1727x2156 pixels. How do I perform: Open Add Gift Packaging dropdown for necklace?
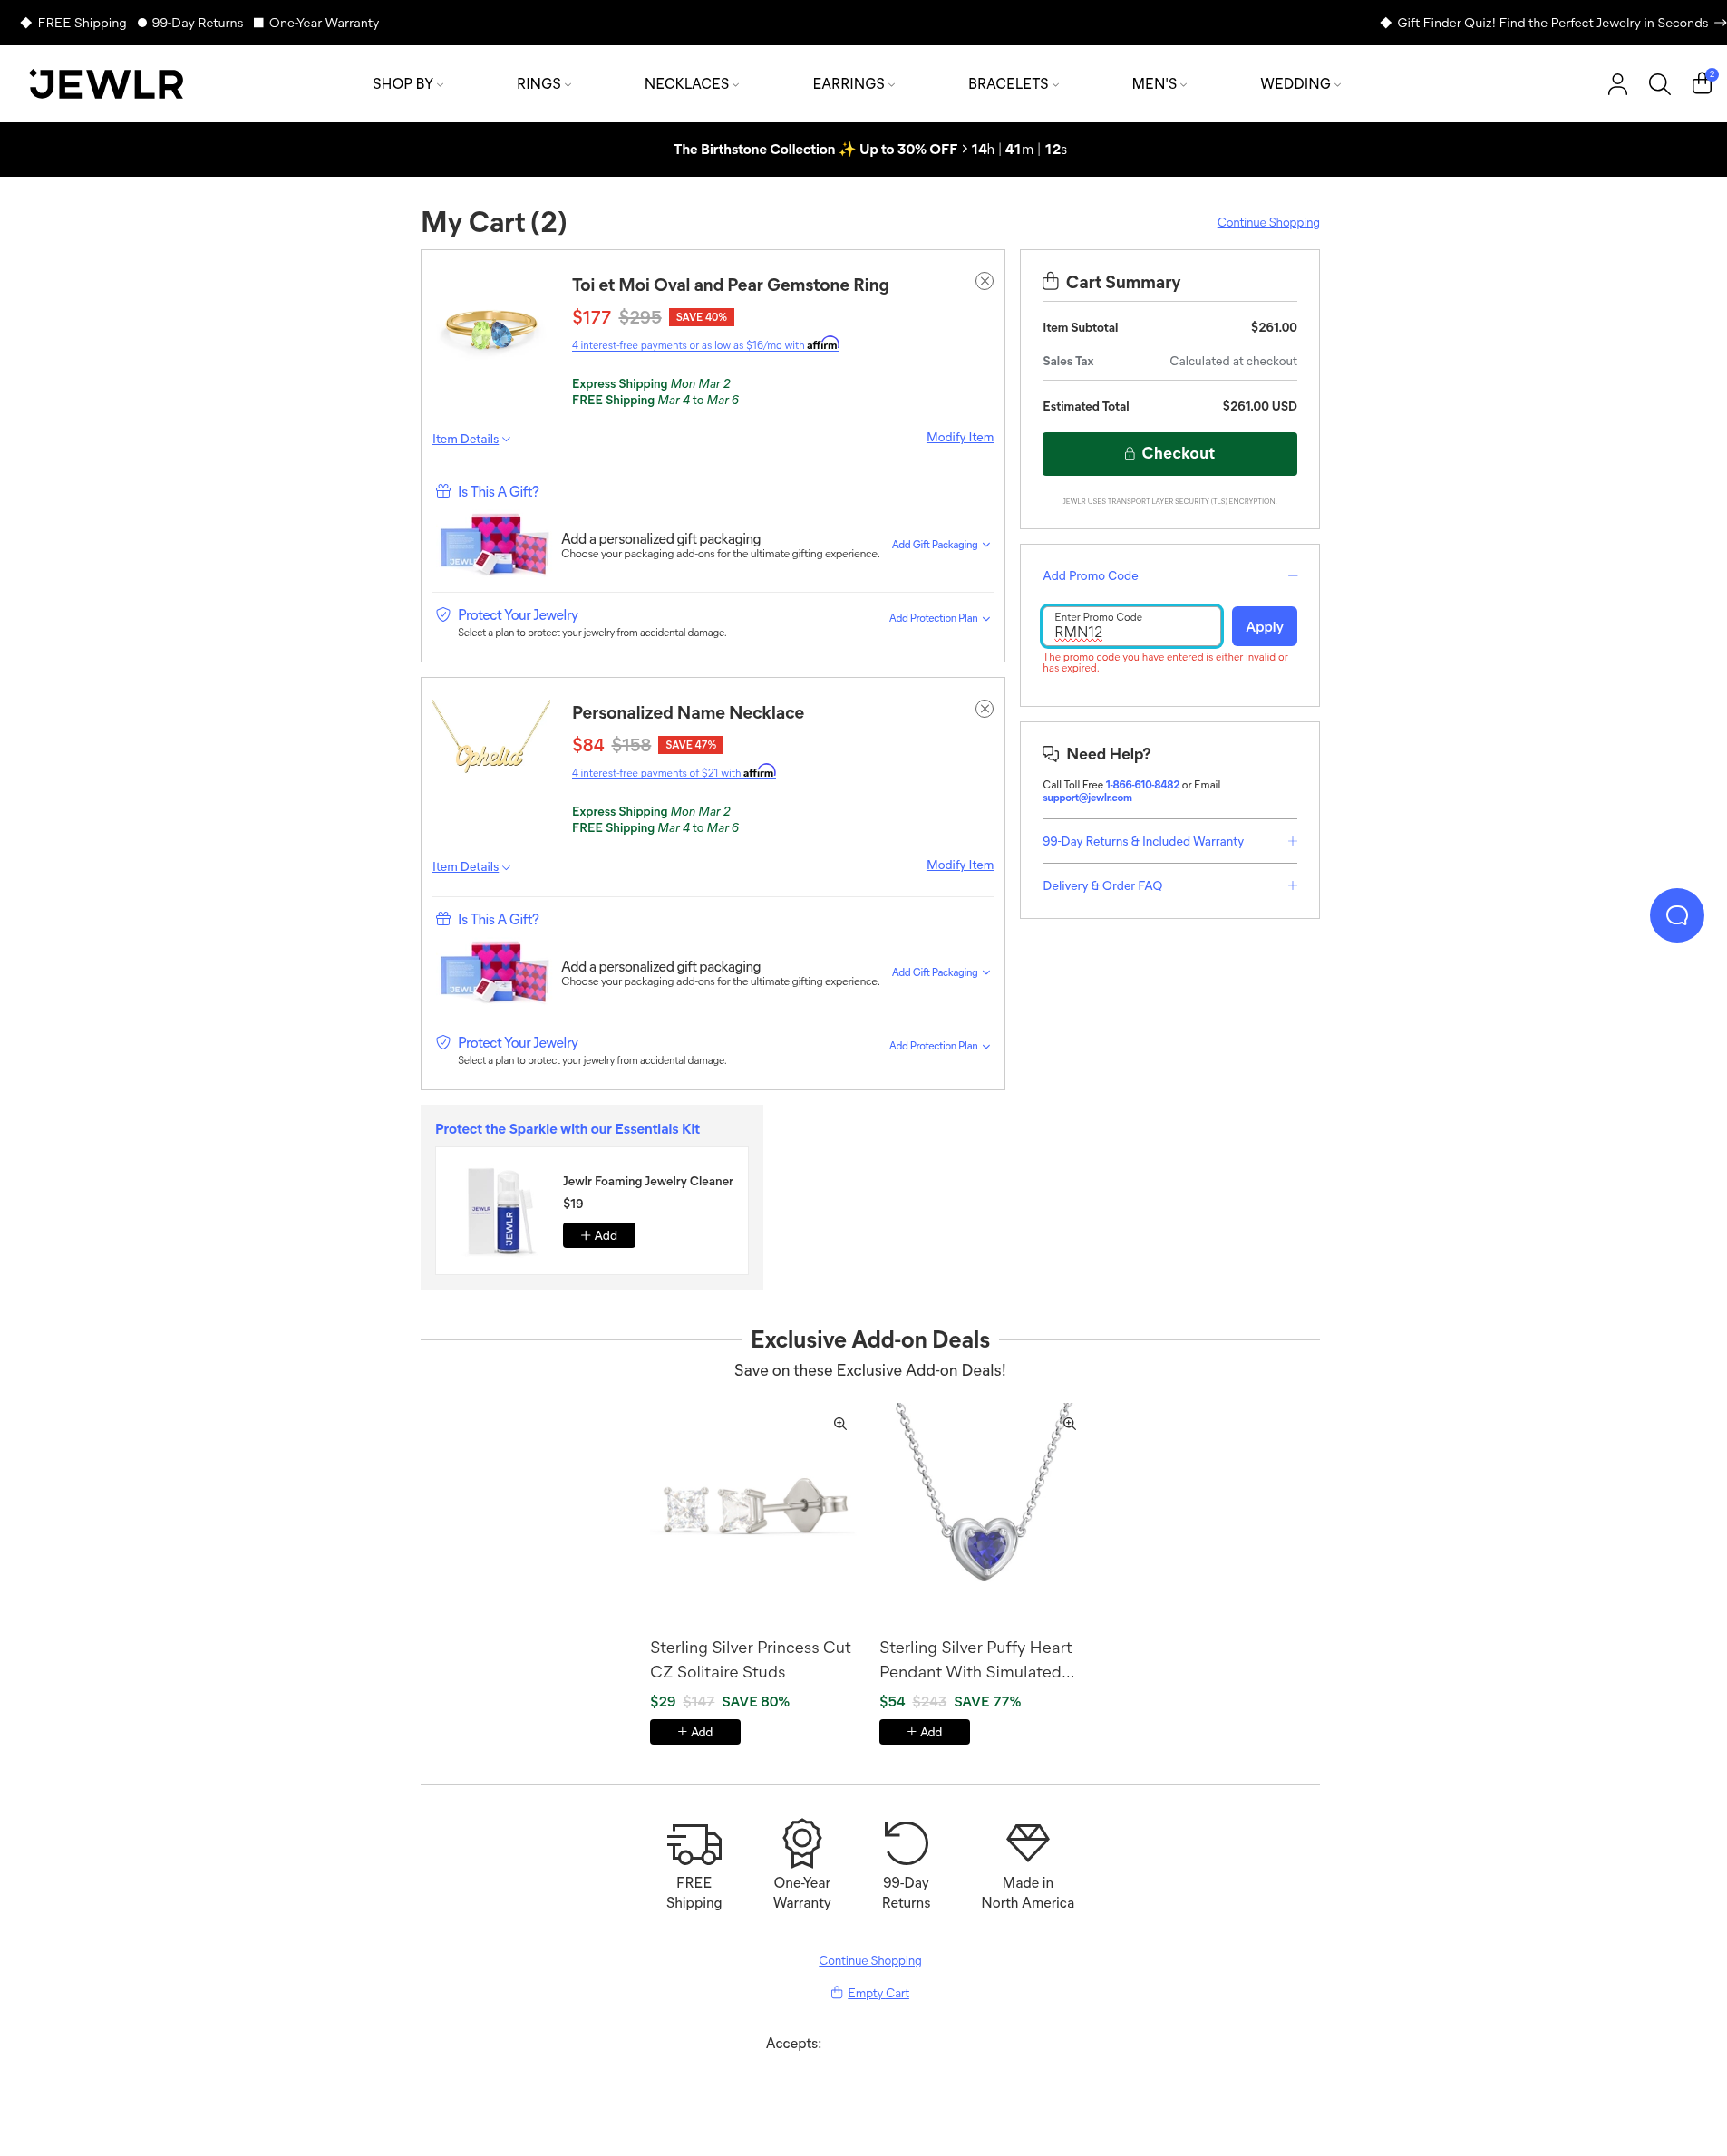coord(940,972)
